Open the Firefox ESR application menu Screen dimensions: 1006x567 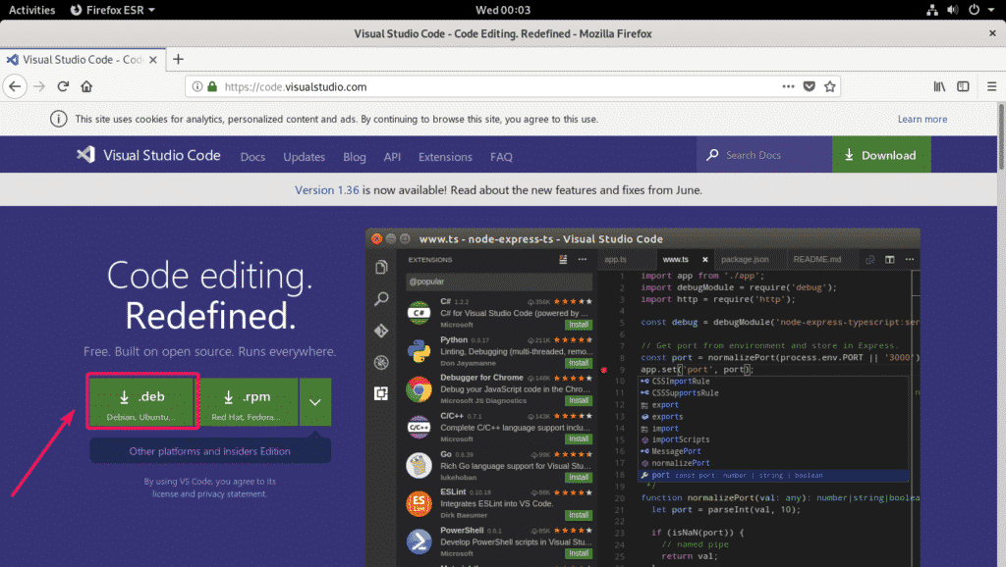(x=114, y=10)
